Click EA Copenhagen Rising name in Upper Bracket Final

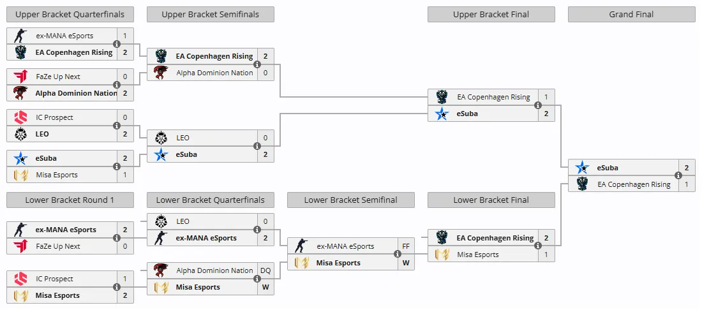[493, 97]
